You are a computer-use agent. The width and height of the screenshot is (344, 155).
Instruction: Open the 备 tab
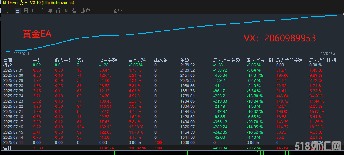[74, 11]
